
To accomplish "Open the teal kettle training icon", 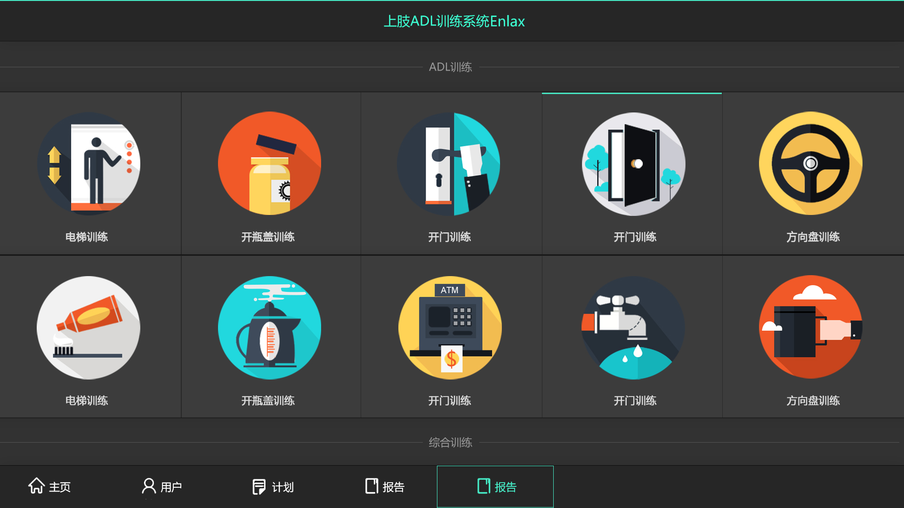I will point(269,327).
